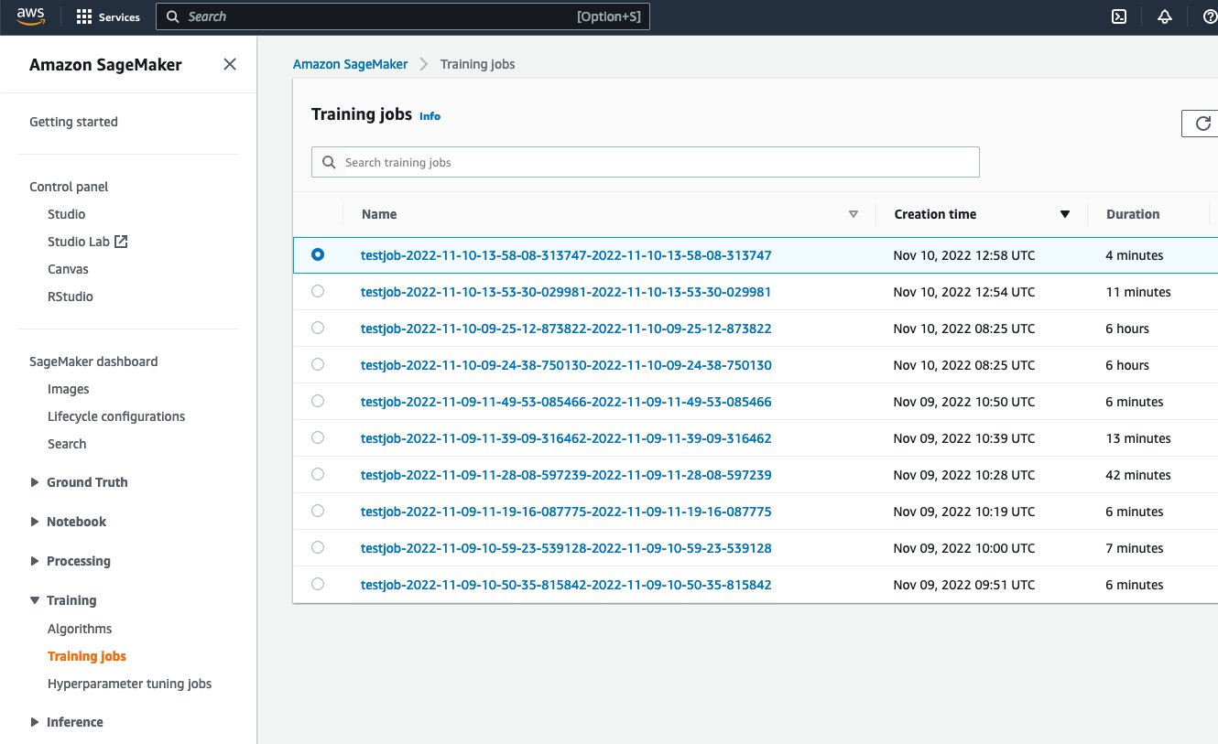
Task: Open the CloudShell terminal icon
Action: 1118,16
